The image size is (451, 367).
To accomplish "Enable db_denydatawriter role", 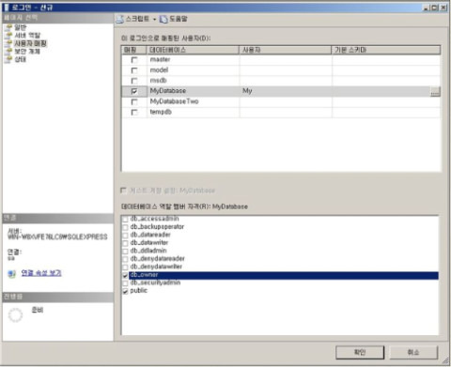I will click(125, 267).
